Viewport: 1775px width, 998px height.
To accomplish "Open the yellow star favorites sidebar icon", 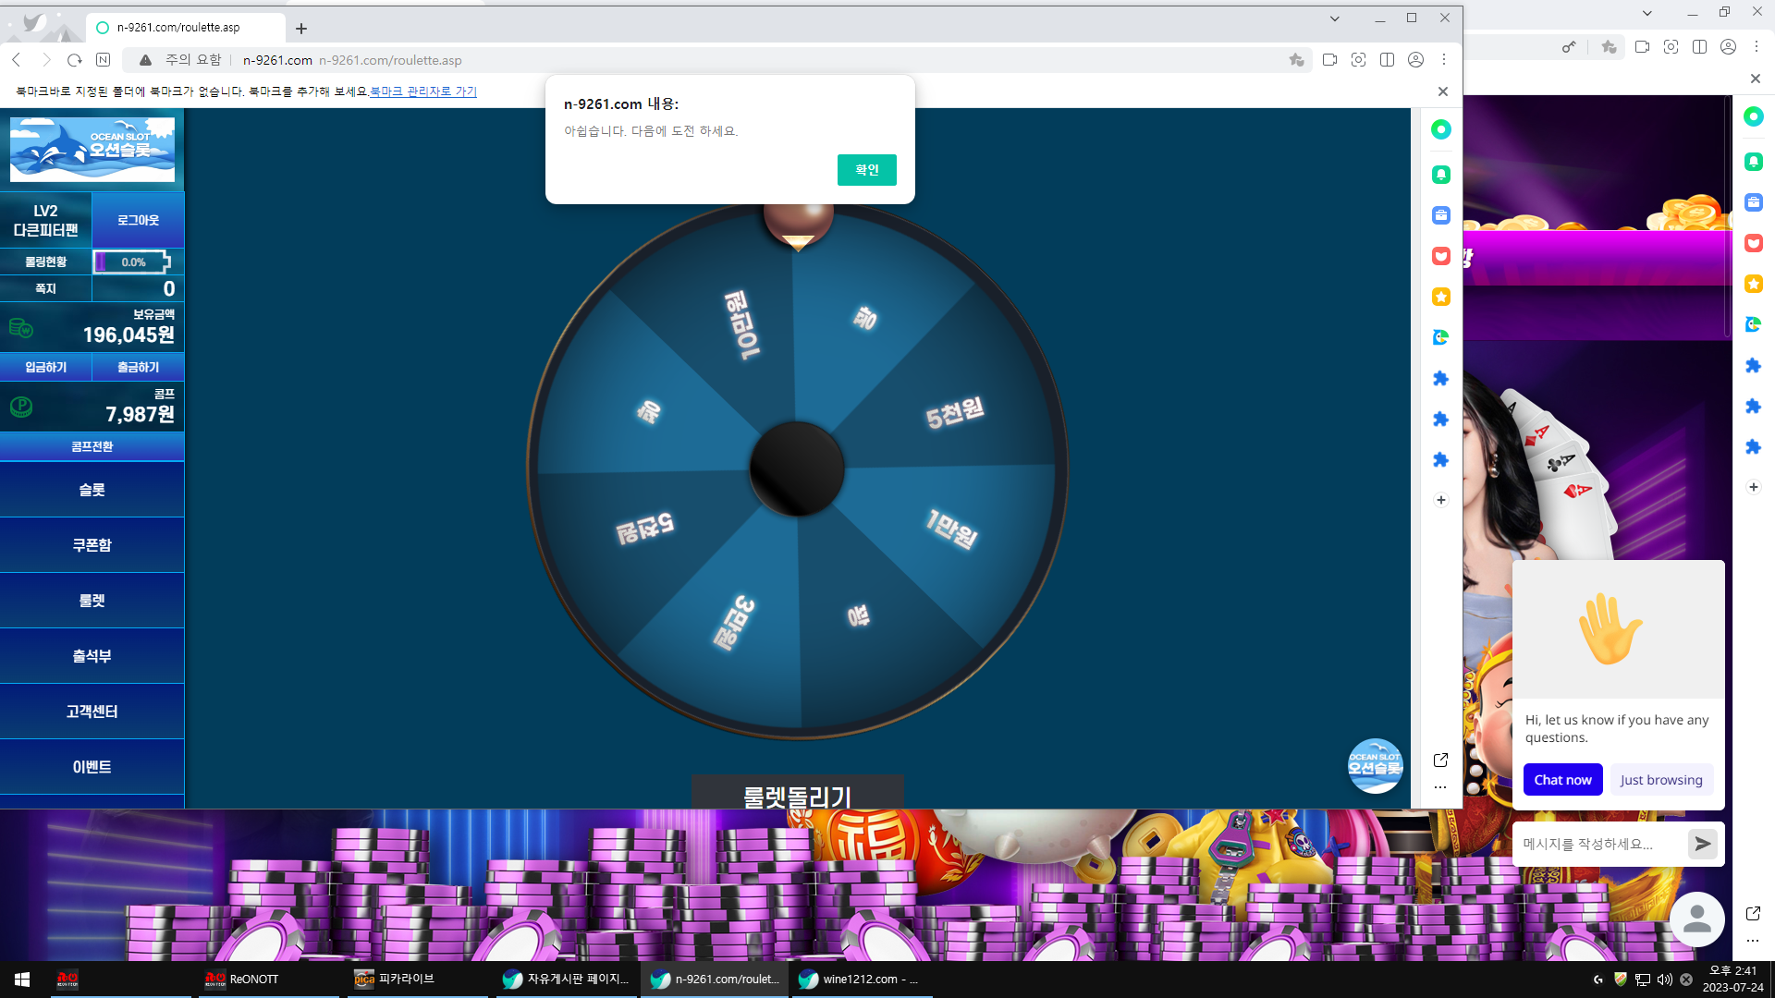I will tap(1440, 297).
